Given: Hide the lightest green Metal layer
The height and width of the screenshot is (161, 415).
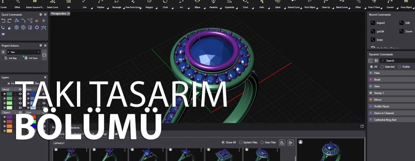Looking at the screenshot, I should coord(20,108).
